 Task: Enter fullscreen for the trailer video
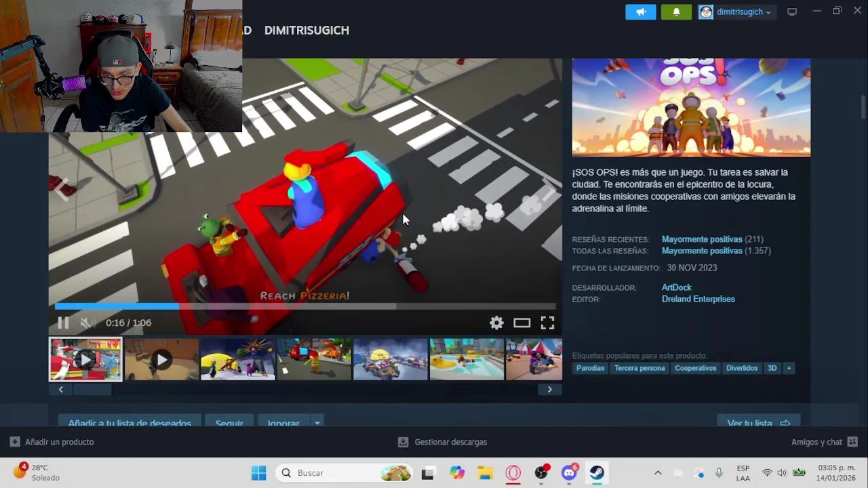547,323
